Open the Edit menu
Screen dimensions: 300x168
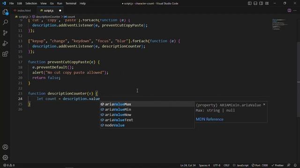(x=20, y=3)
